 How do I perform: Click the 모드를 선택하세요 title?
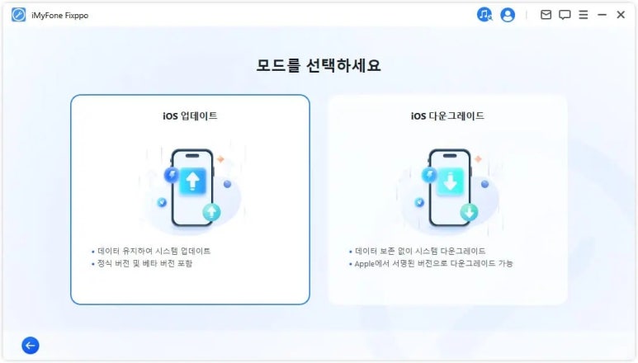[x=319, y=65]
